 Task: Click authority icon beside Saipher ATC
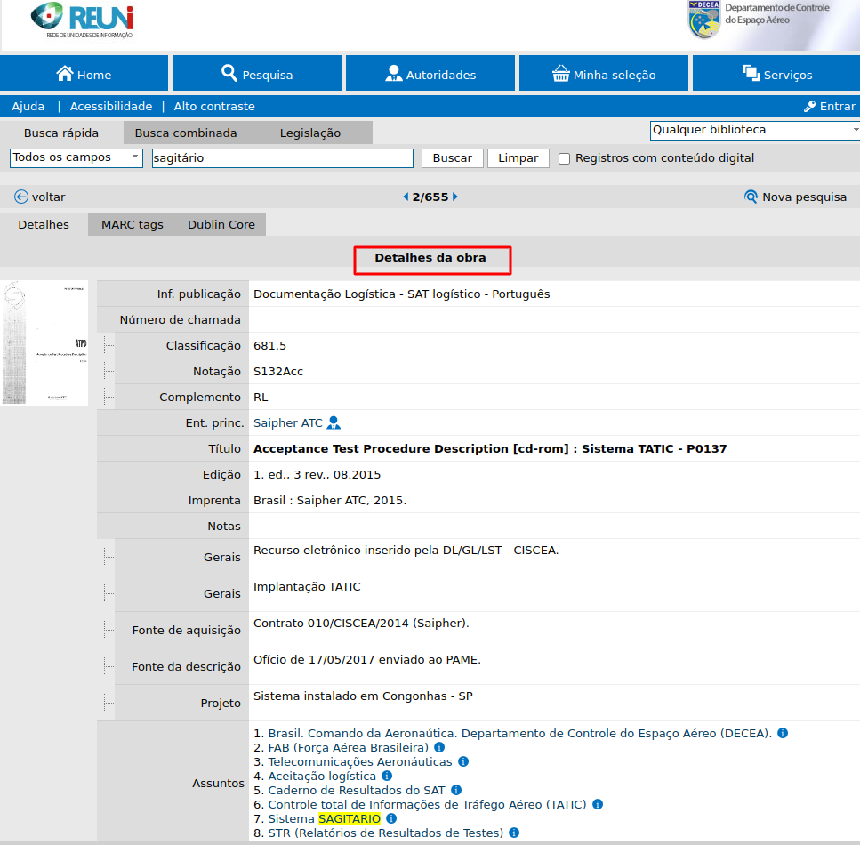[x=334, y=422]
